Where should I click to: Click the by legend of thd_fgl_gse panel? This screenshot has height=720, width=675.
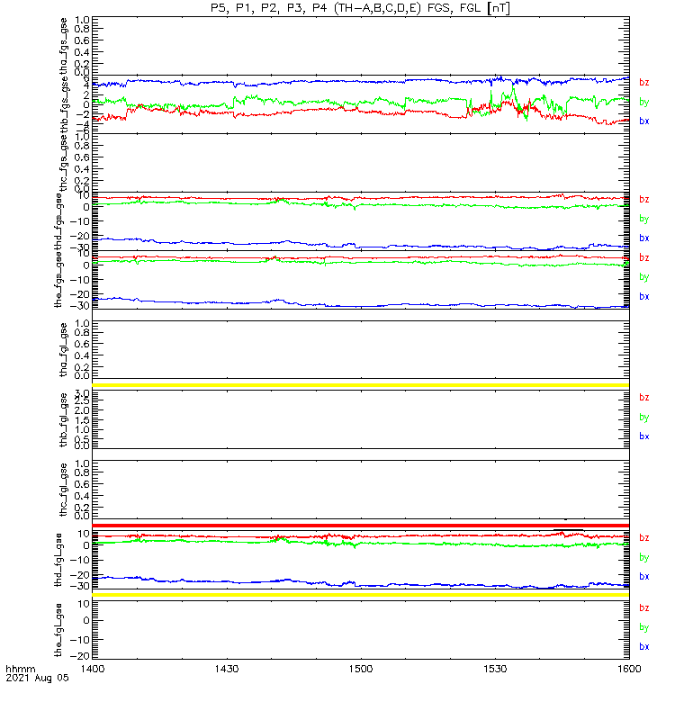(644, 557)
